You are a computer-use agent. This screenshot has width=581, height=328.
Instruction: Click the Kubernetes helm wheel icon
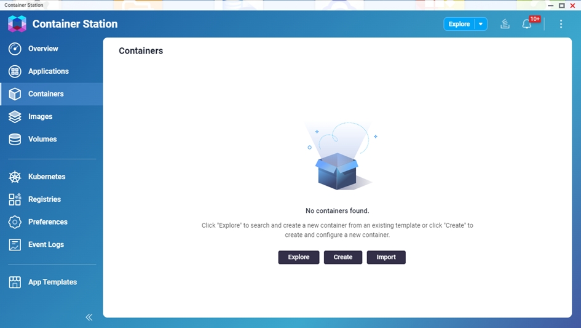(x=15, y=177)
